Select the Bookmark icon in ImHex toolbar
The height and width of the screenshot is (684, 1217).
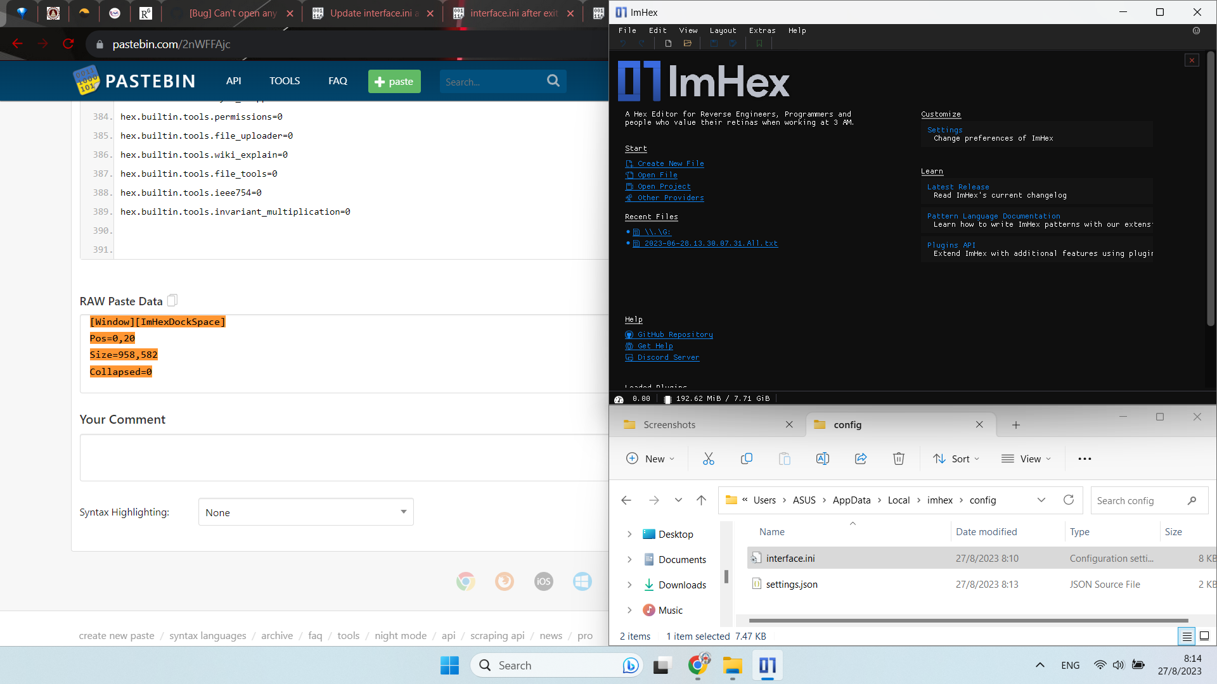click(x=759, y=44)
